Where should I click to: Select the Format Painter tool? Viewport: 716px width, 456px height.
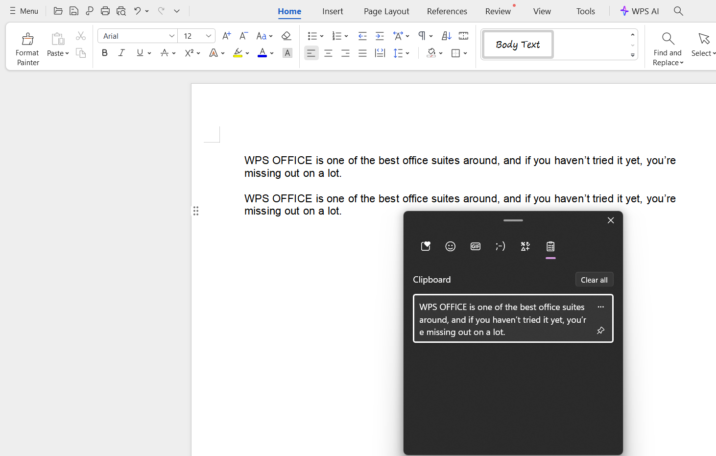pyautogui.click(x=27, y=47)
